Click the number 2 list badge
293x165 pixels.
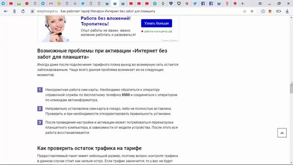tap(40, 109)
